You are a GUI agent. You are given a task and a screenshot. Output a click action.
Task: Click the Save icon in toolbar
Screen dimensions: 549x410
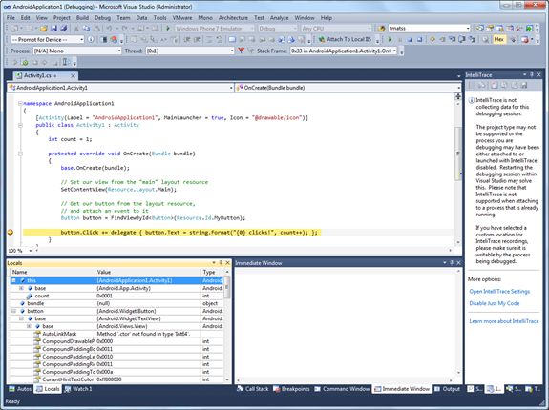[53, 29]
